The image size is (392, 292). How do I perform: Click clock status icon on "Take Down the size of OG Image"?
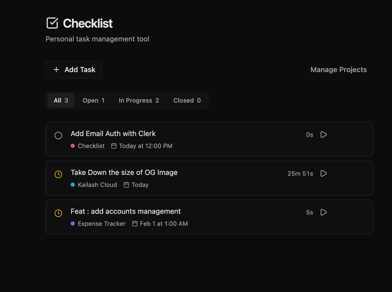[x=58, y=174]
